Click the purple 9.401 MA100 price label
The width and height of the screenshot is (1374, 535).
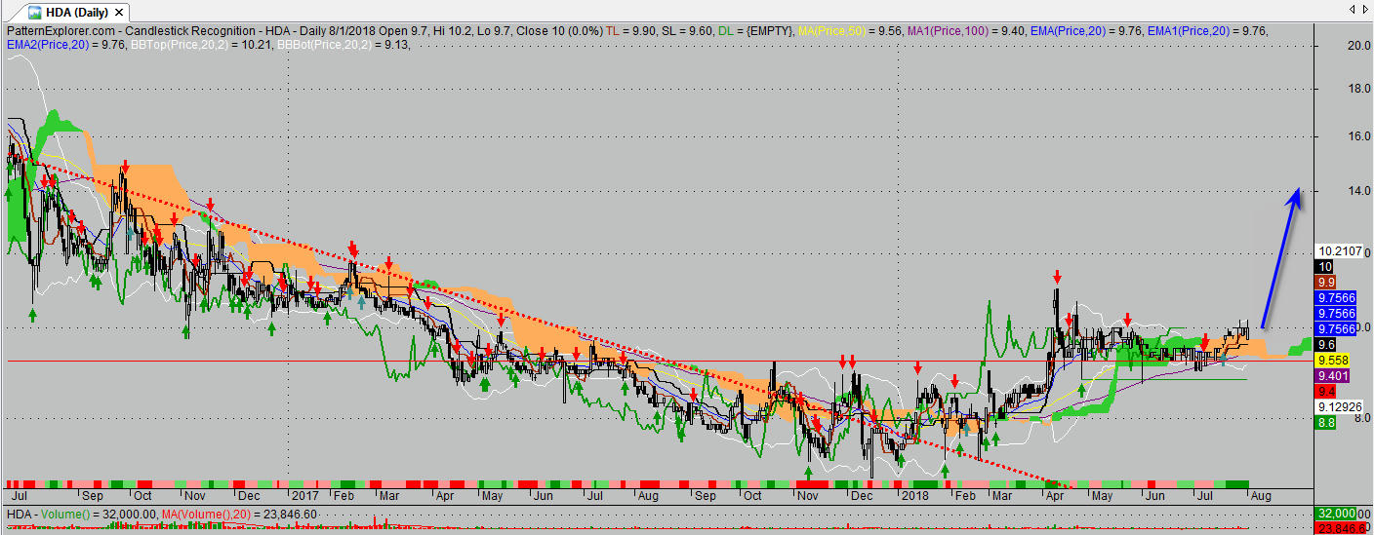point(1333,375)
